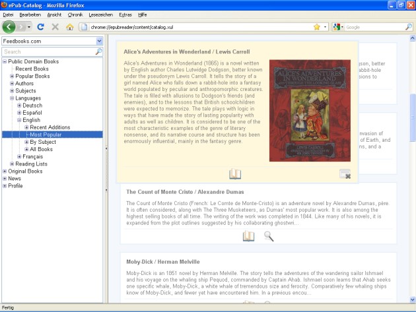Click the sidebar splitter grip handle

[106, 169]
